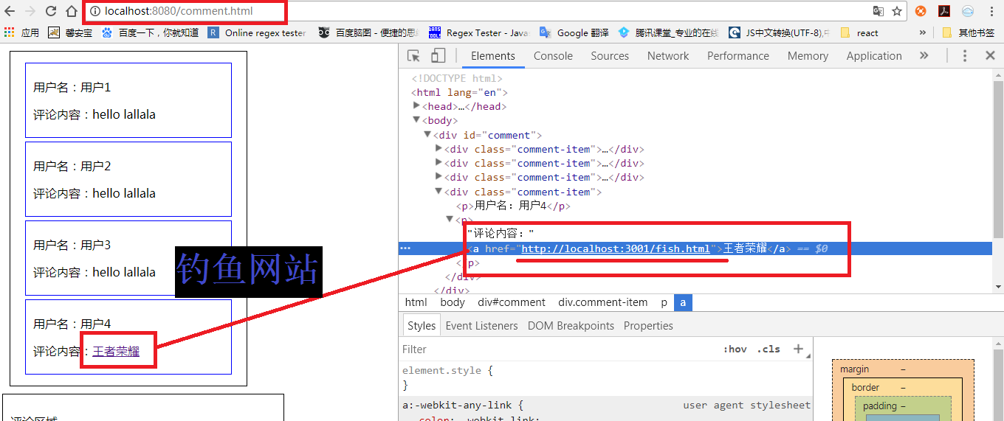Open the Event Listeners tab

coord(481,326)
